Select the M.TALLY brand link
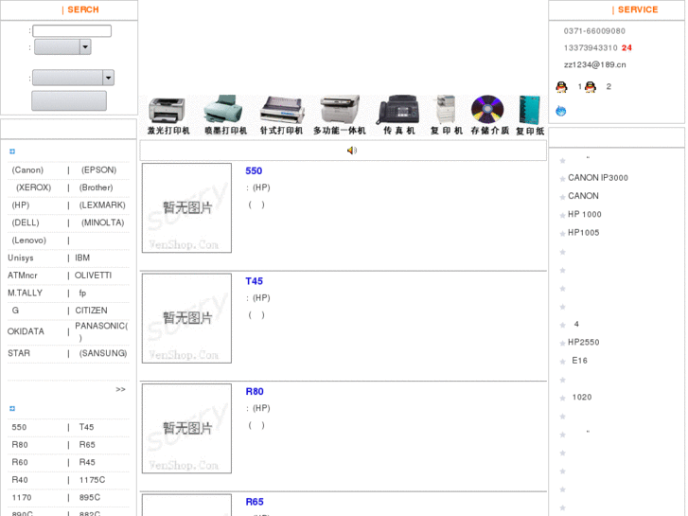The image size is (688, 516). (25, 293)
